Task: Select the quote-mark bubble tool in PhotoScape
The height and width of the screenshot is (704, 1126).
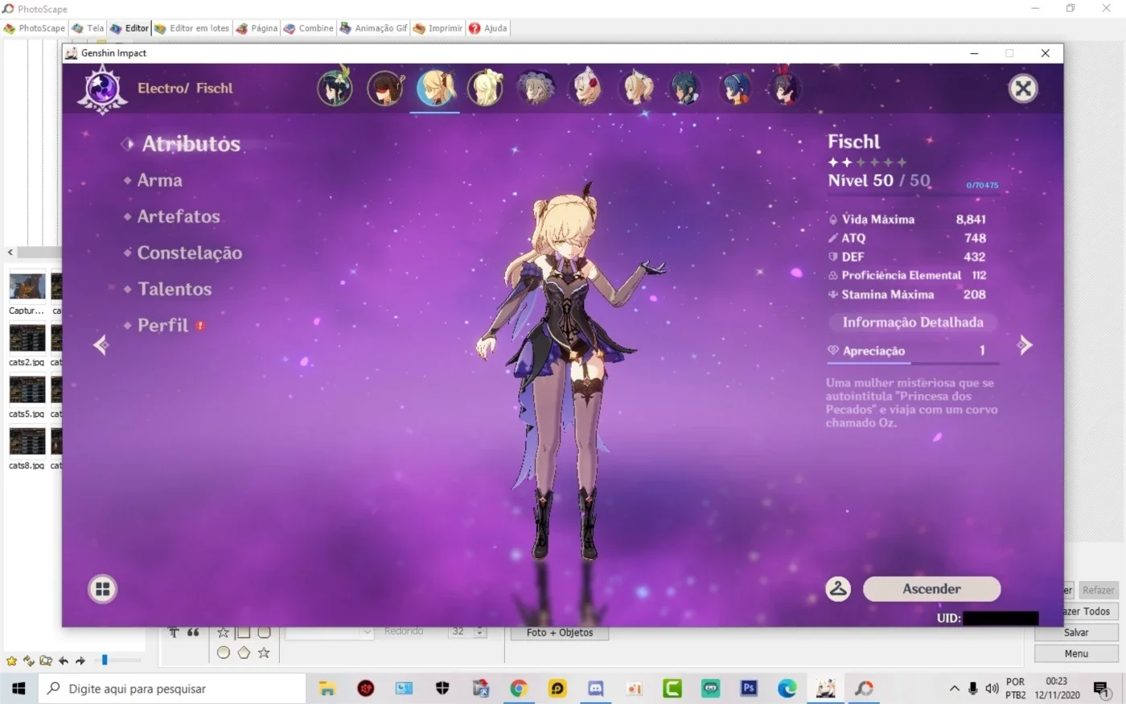Action: click(x=193, y=632)
